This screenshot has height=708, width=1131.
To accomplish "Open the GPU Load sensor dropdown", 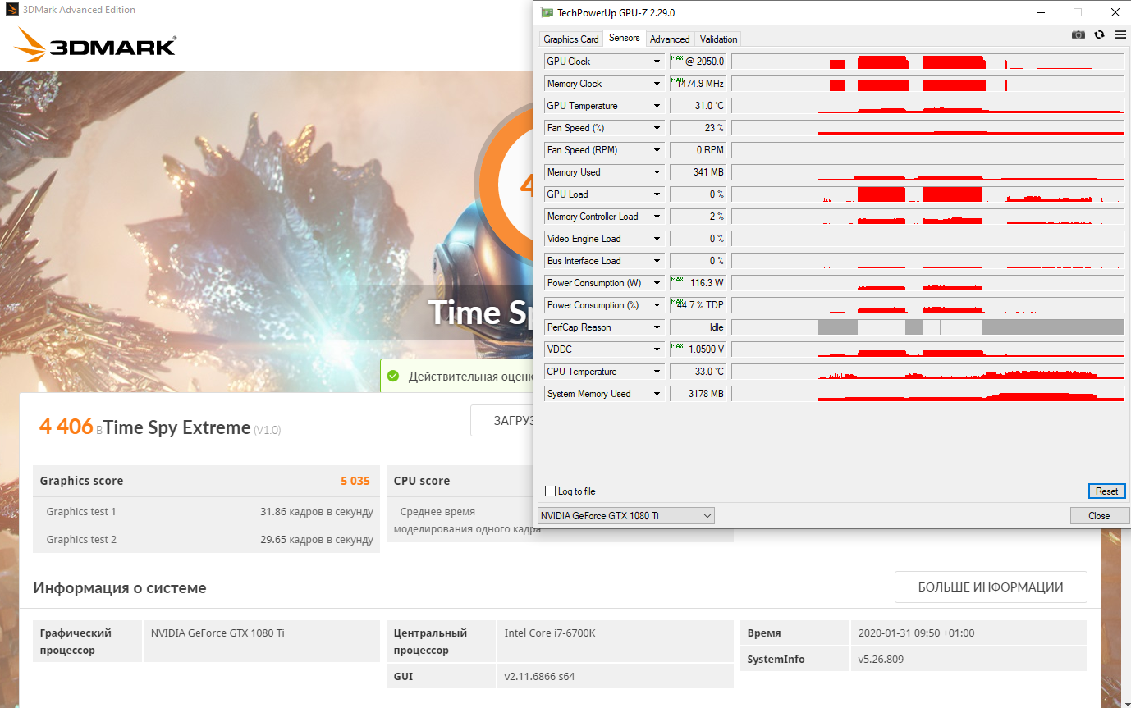I will [x=657, y=194].
